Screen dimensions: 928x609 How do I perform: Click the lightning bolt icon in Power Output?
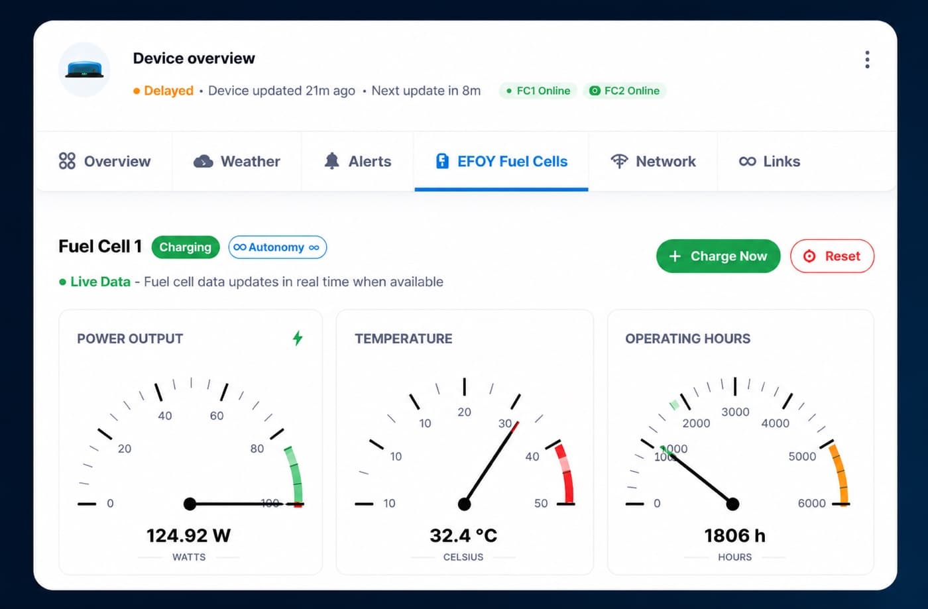pos(298,338)
